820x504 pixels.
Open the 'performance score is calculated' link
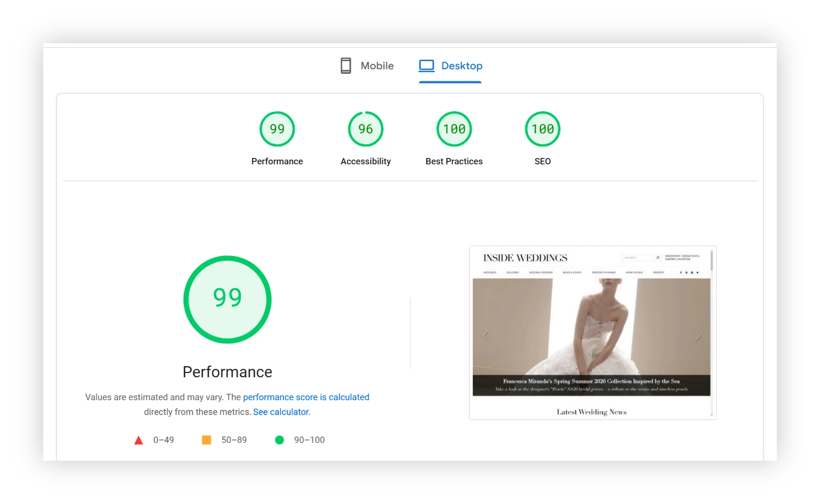point(306,397)
